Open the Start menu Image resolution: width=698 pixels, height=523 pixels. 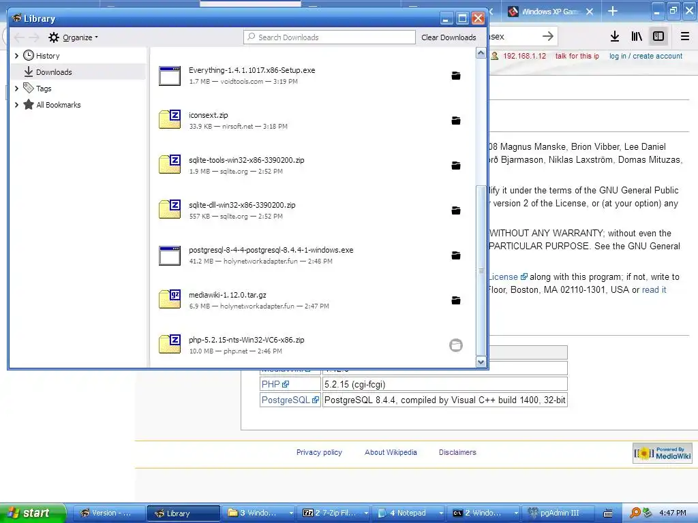coord(33,513)
